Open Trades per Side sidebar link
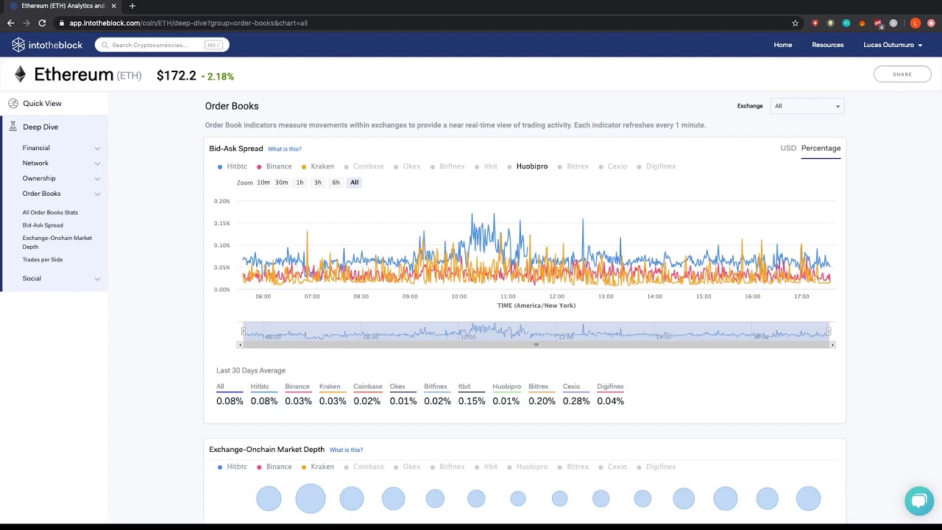Screen dimensions: 942x530 (x=43, y=260)
